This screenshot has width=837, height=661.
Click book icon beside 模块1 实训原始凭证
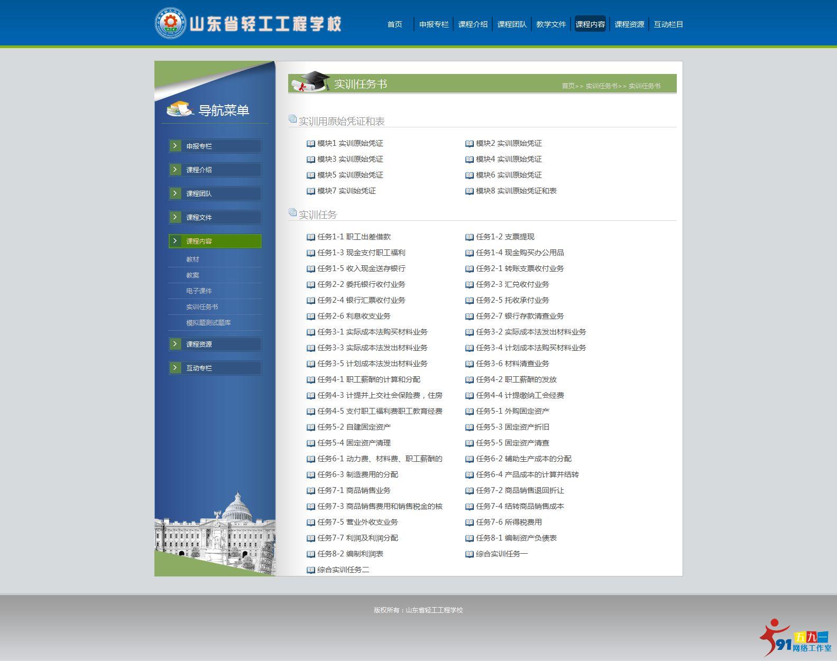(311, 144)
